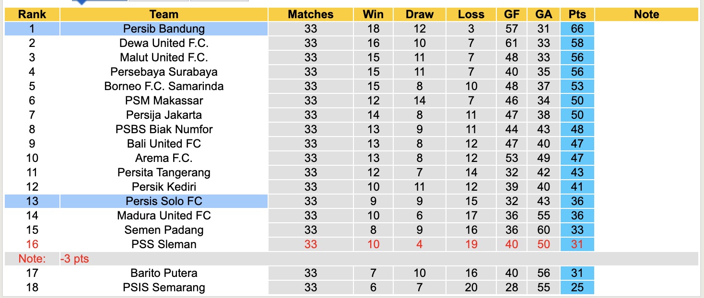Viewport: 704px width, 298px height.
Task: Select Barito Putera team name
Action: point(164,273)
